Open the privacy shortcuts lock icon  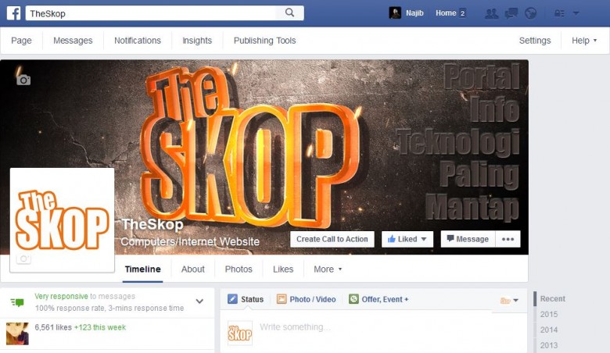pos(559,13)
